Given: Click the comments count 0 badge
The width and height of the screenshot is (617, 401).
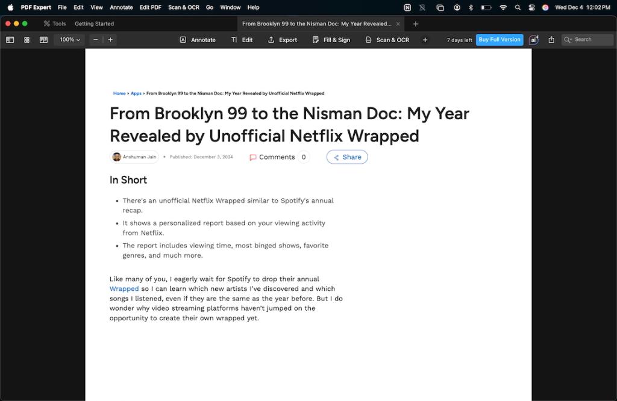Looking at the screenshot, I should [304, 157].
